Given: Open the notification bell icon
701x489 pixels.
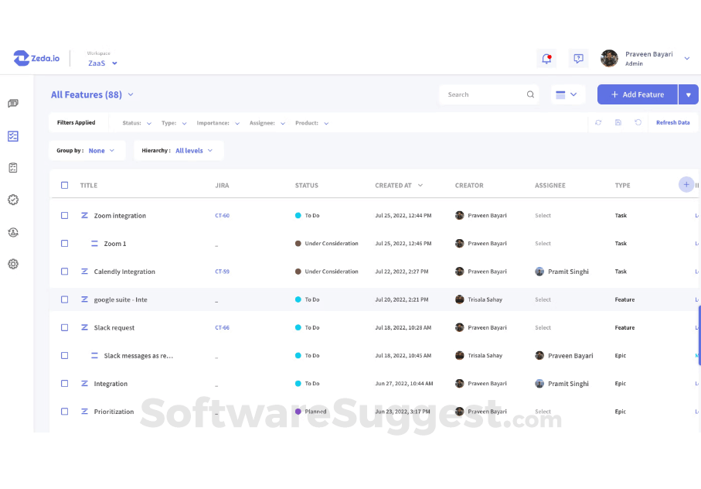Looking at the screenshot, I should click(x=546, y=58).
